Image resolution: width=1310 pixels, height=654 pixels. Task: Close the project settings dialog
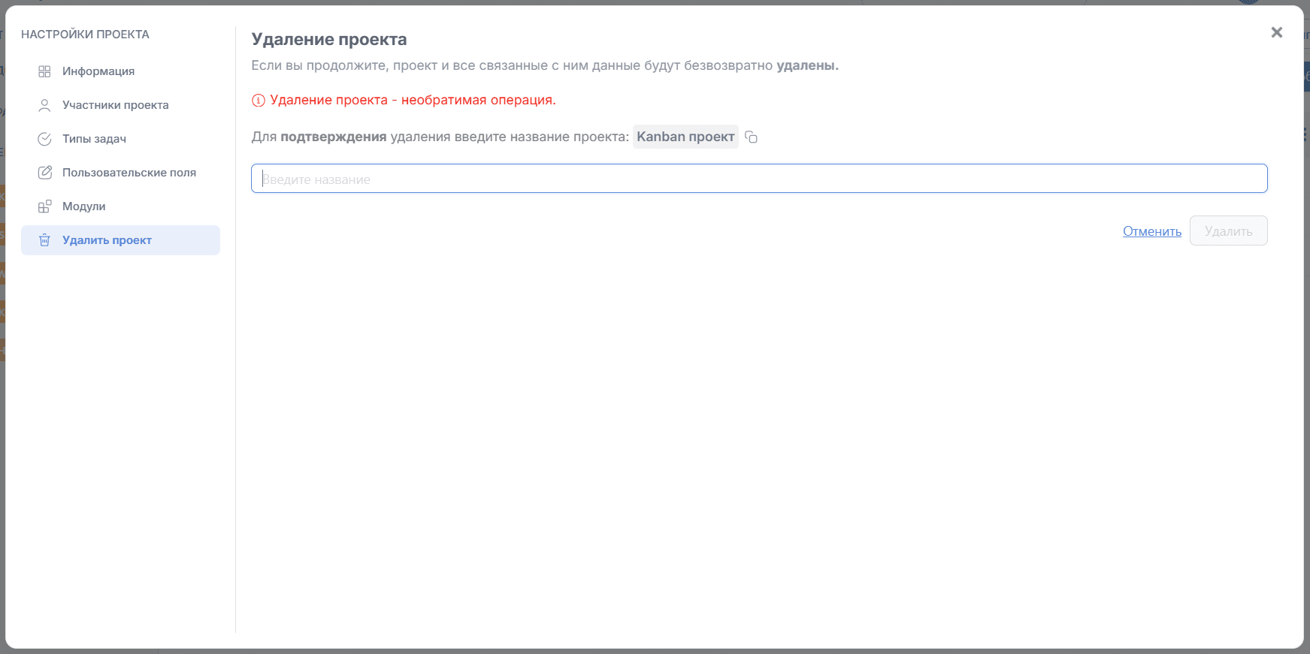point(1276,32)
